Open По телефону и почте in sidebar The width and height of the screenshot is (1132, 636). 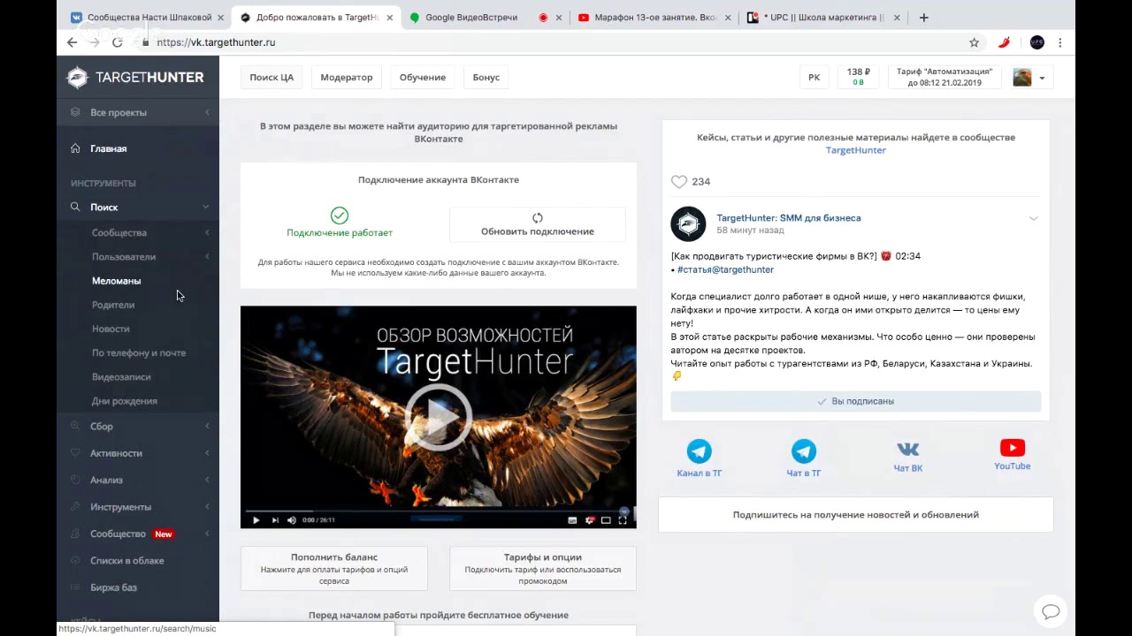tap(139, 352)
